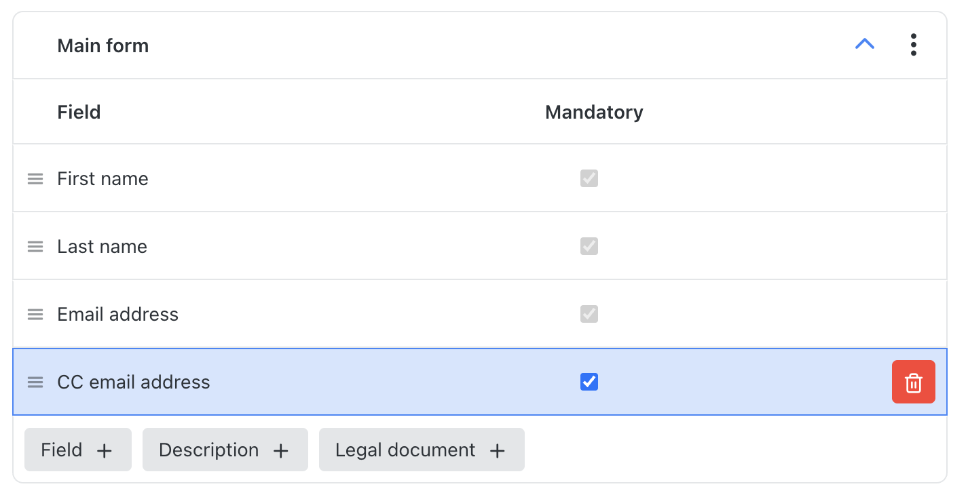The height and width of the screenshot is (495, 968).
Task: Grab the Last name drag handle
Action: pyautogui.click(x=35, y=247)
